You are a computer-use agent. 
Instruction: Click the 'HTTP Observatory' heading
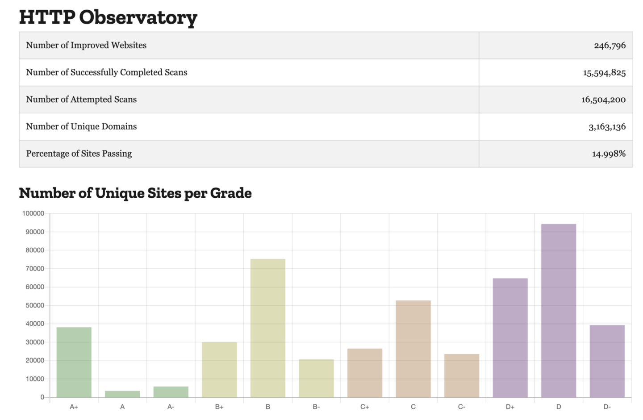pyautogui.click(x=108, y=17)
